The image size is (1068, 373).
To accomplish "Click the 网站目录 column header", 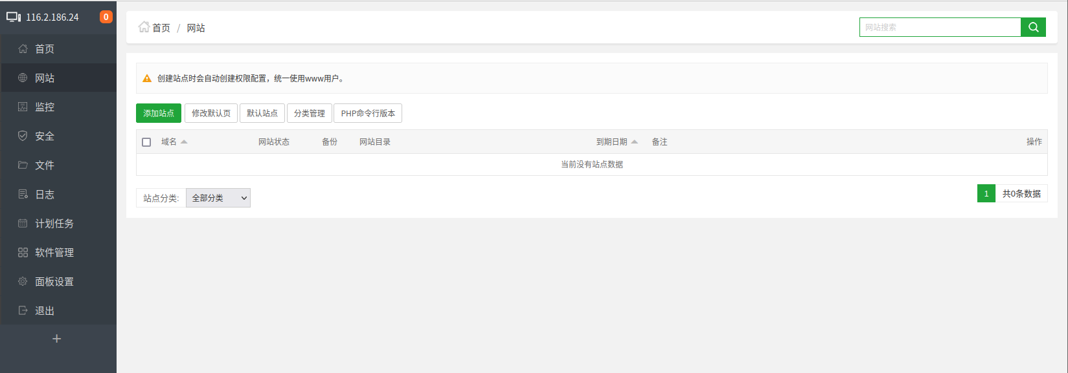I will pyautogui.click(x=375, y=142).
